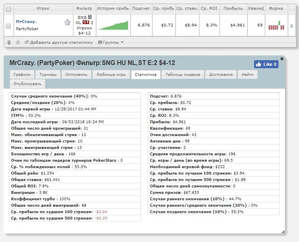
Task: Click the thumbs-up Like icon
Action: coord(258,64)
